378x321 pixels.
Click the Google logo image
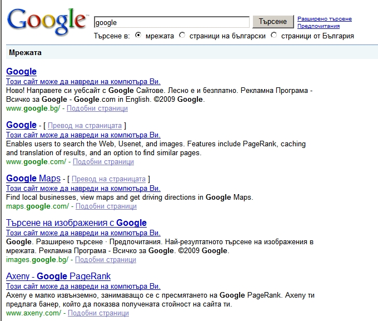47,21
